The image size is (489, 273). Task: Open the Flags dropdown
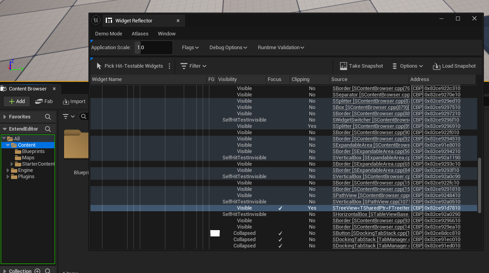[190, 48]
